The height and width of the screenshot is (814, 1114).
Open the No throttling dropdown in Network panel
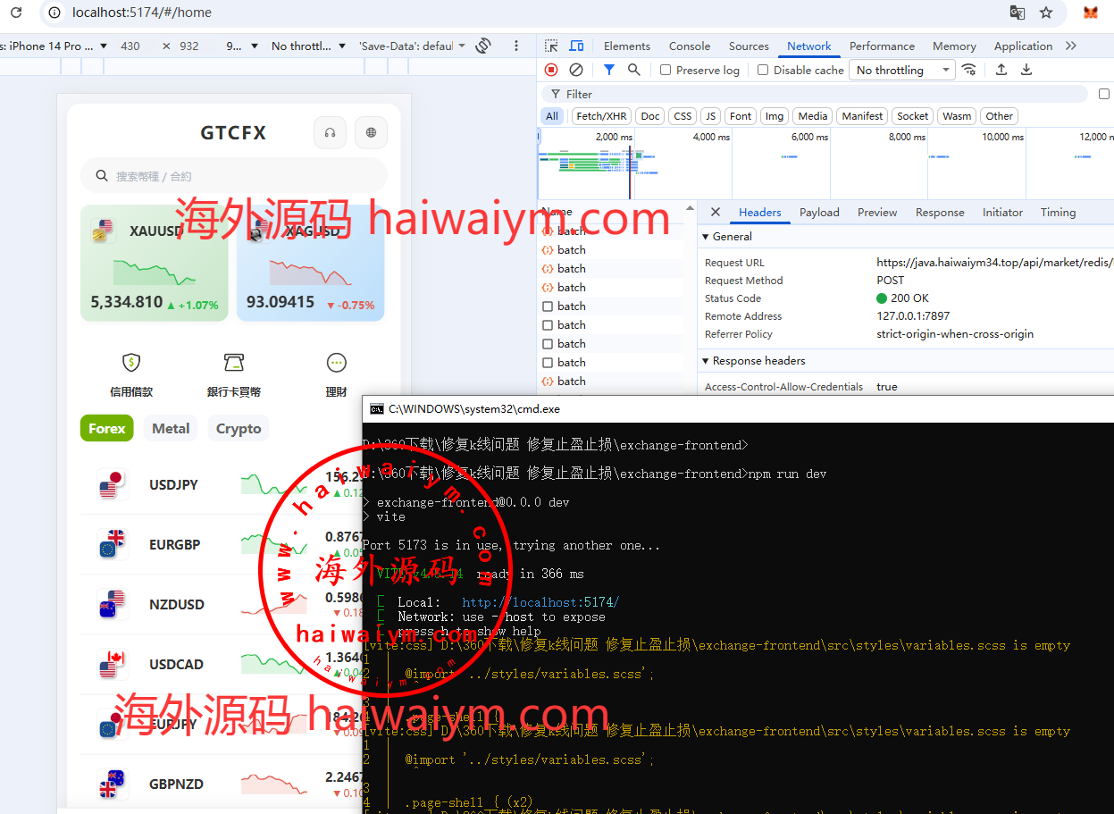click(902, 70)
